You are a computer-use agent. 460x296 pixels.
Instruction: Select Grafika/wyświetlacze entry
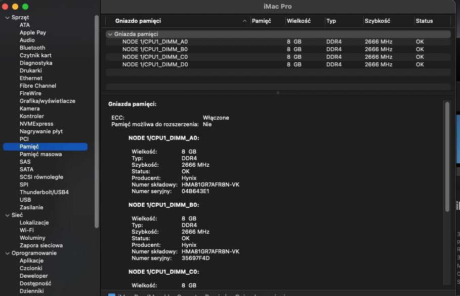point(48,101)
